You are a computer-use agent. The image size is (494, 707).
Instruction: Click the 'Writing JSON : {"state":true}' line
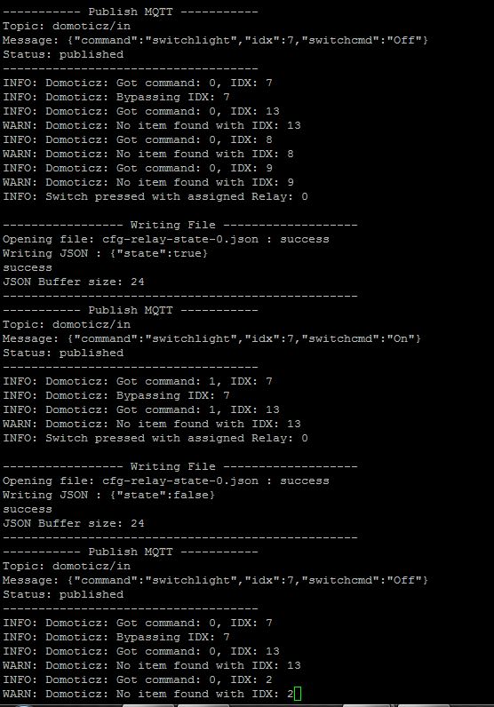coord(105,253)
